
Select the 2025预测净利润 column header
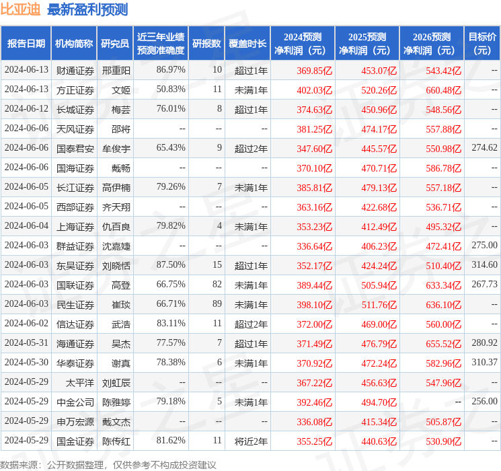[367, 44]
